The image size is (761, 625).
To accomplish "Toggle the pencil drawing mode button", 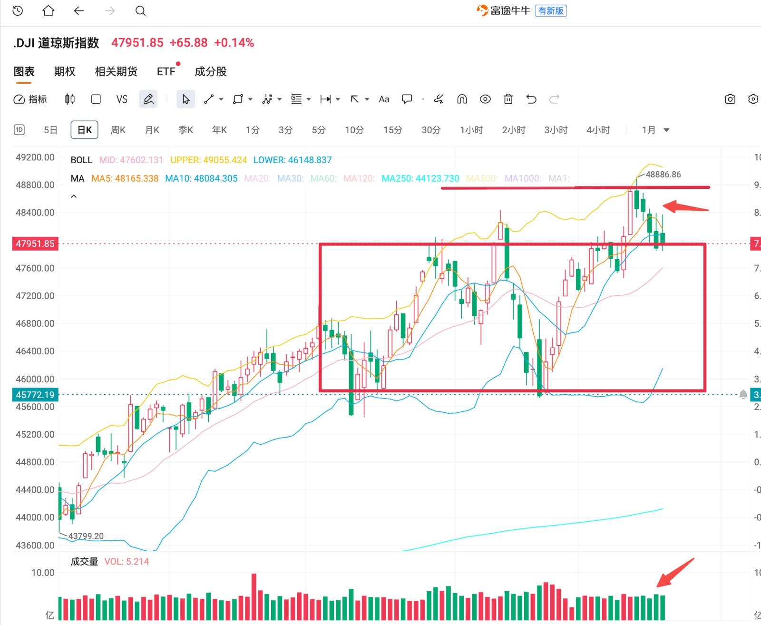I will click(148, 99).
